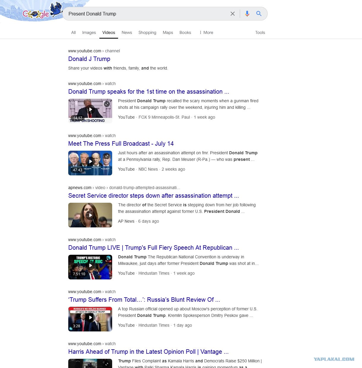Click the apnews.com video breadcrumb URL
This screenshot has height=368, width=362.
124,188
